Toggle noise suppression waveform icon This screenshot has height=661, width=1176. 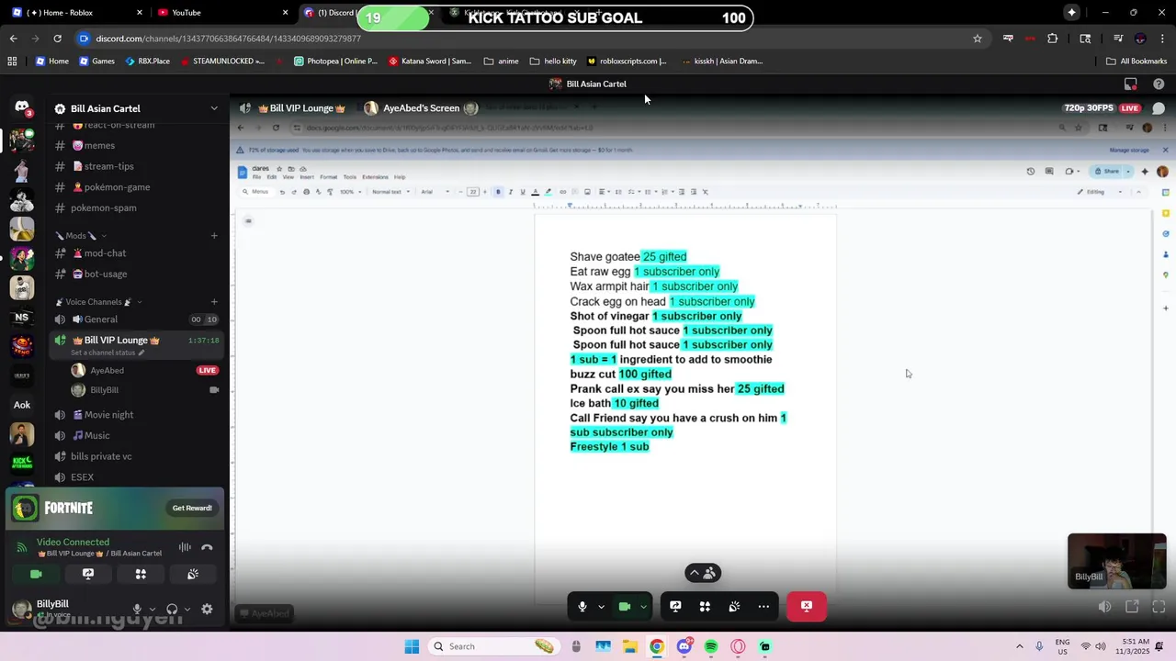pyautogui.click(x=185, y=547)
